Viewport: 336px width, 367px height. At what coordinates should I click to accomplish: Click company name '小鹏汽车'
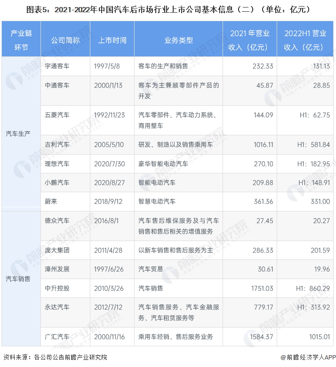57,183
